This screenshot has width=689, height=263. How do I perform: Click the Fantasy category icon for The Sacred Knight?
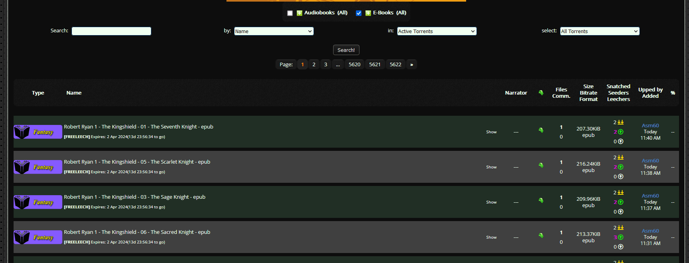(x=38, y=237)
